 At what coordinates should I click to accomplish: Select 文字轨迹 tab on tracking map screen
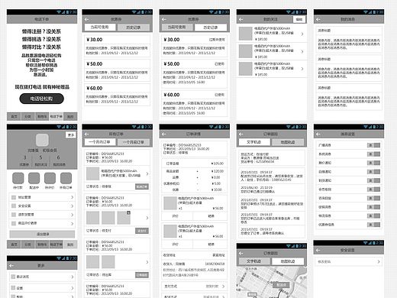tap(253, 261)
